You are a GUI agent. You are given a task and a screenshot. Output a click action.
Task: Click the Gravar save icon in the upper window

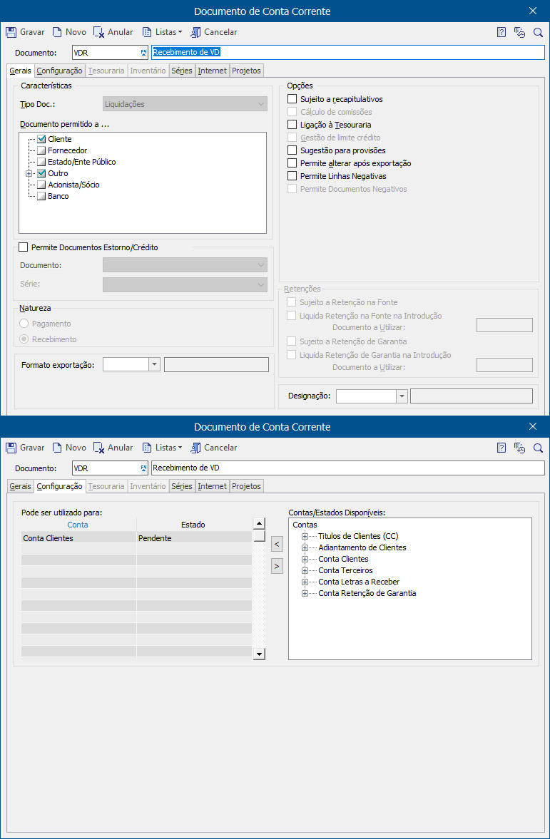11,32
